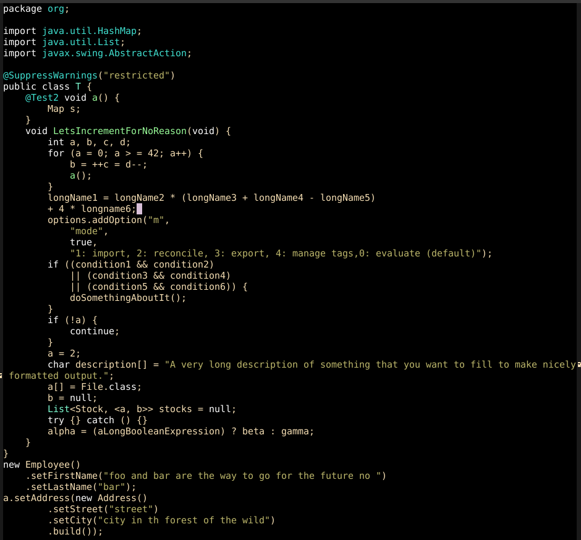Select the longName1 variable
Viewport: 581px width, 540px height.
pos(68,198)
